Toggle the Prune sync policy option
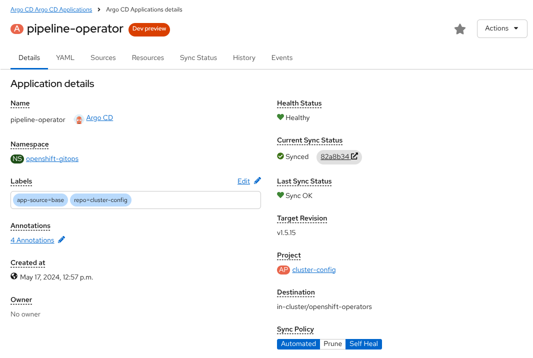This screenshot has height=358, width=533. (x=332, y=344)
